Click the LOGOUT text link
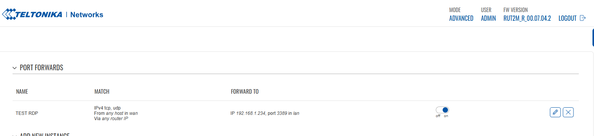 [x=567, y=18]
